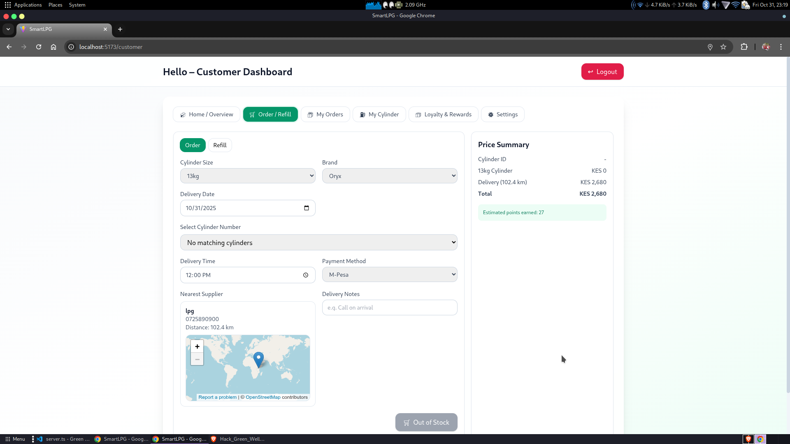790x444 pixels.
Task: Open Chrome extensions puzzle icon
Action: click(744, 47)
